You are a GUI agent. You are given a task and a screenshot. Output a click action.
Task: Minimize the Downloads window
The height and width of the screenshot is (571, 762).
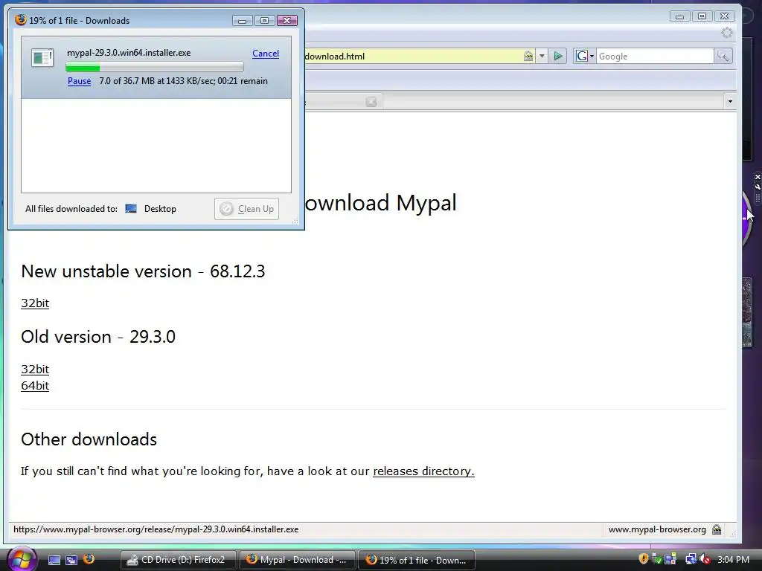pos(242,20)
